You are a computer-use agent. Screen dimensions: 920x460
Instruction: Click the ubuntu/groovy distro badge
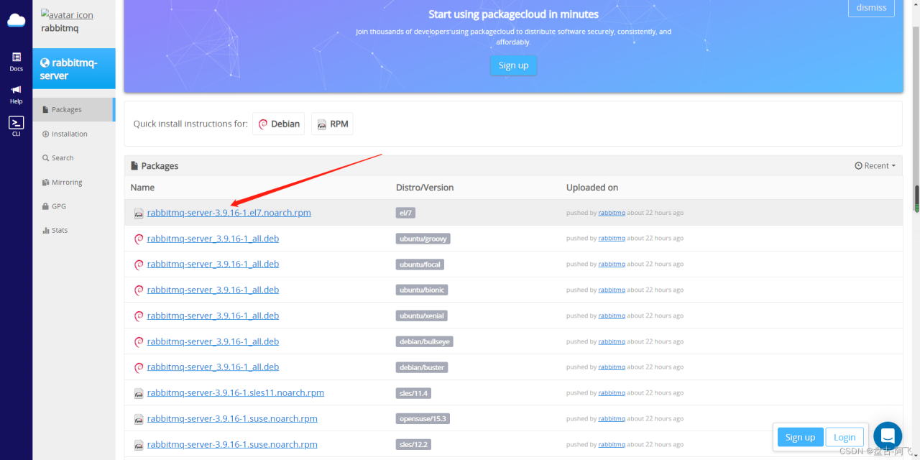click(x=423, y=239)
